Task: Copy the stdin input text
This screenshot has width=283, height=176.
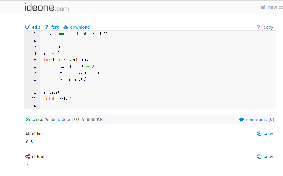Action: point(268,133)
